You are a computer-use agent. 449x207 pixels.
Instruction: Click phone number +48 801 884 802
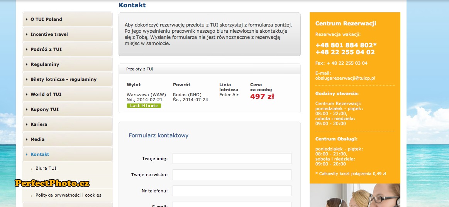(x=346, y=45)
